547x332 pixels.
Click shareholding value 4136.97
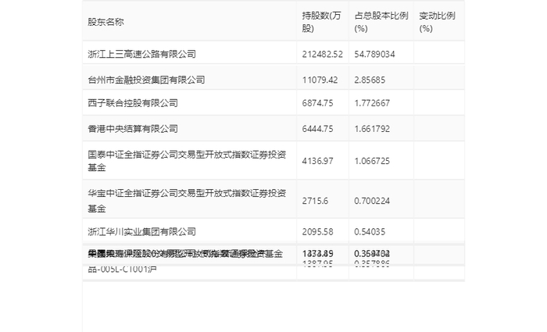[317, 161]
